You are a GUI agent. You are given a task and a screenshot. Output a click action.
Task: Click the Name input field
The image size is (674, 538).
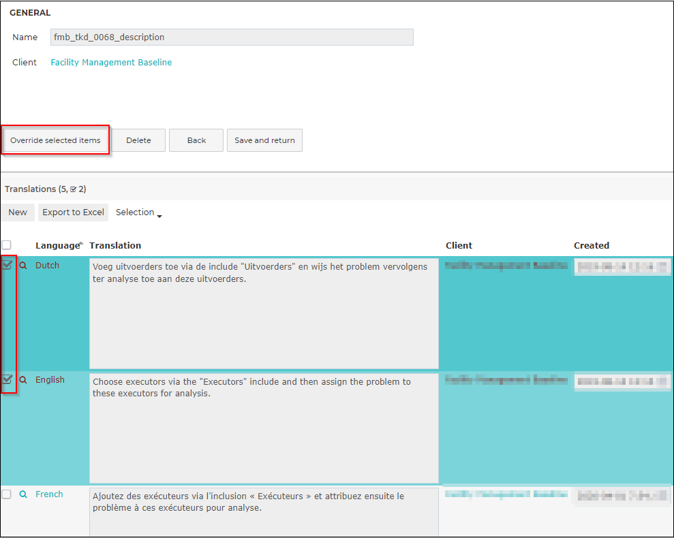pyautogui.click(x=232, y=37)
